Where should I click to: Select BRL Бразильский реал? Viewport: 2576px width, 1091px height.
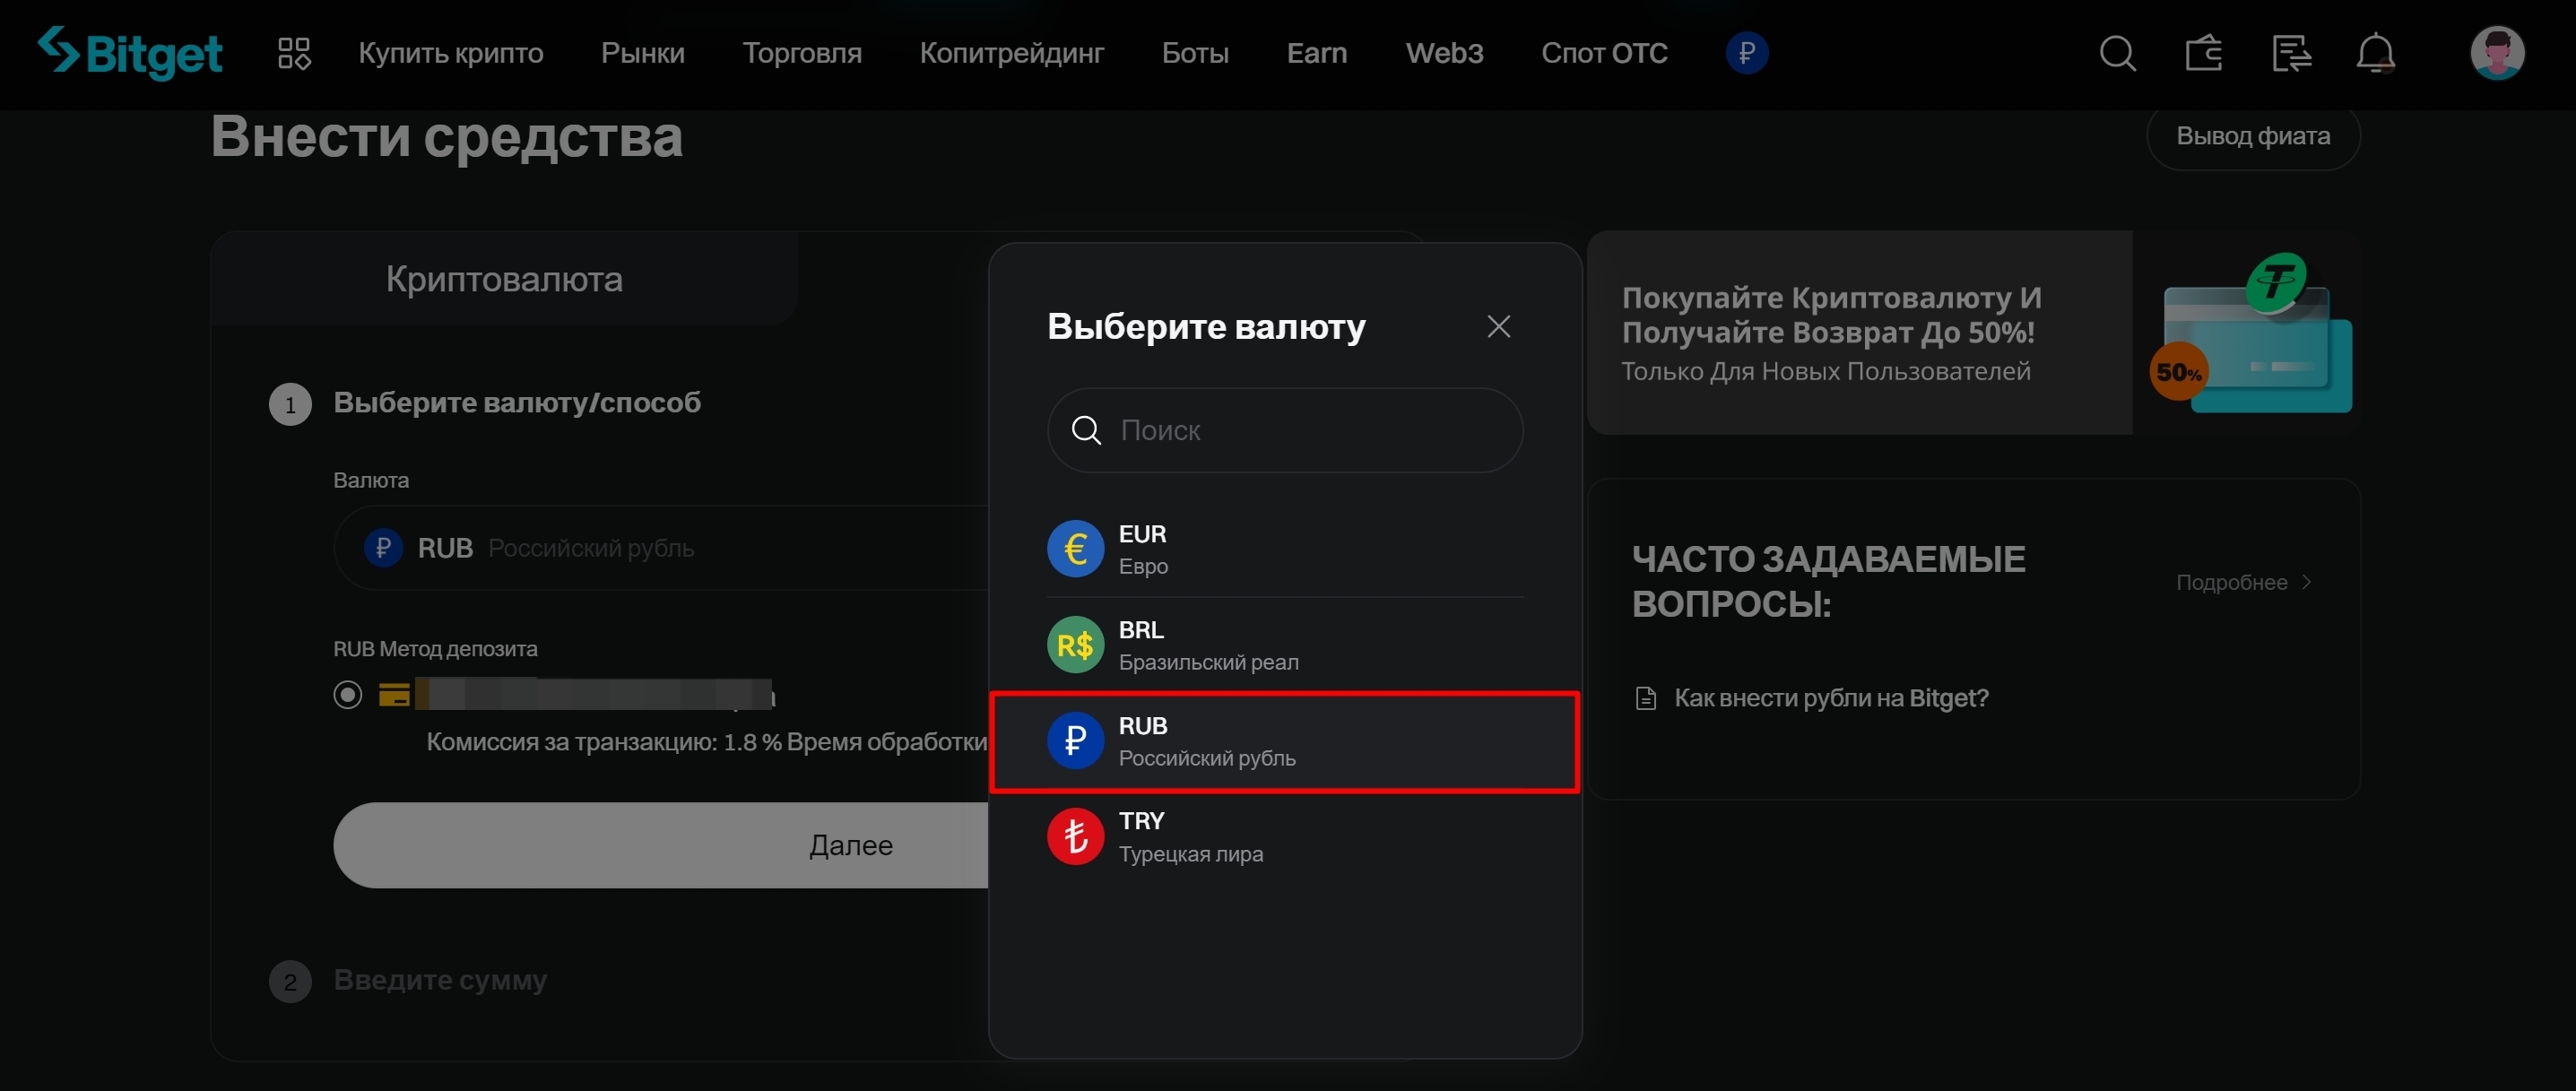(1285, 645)
